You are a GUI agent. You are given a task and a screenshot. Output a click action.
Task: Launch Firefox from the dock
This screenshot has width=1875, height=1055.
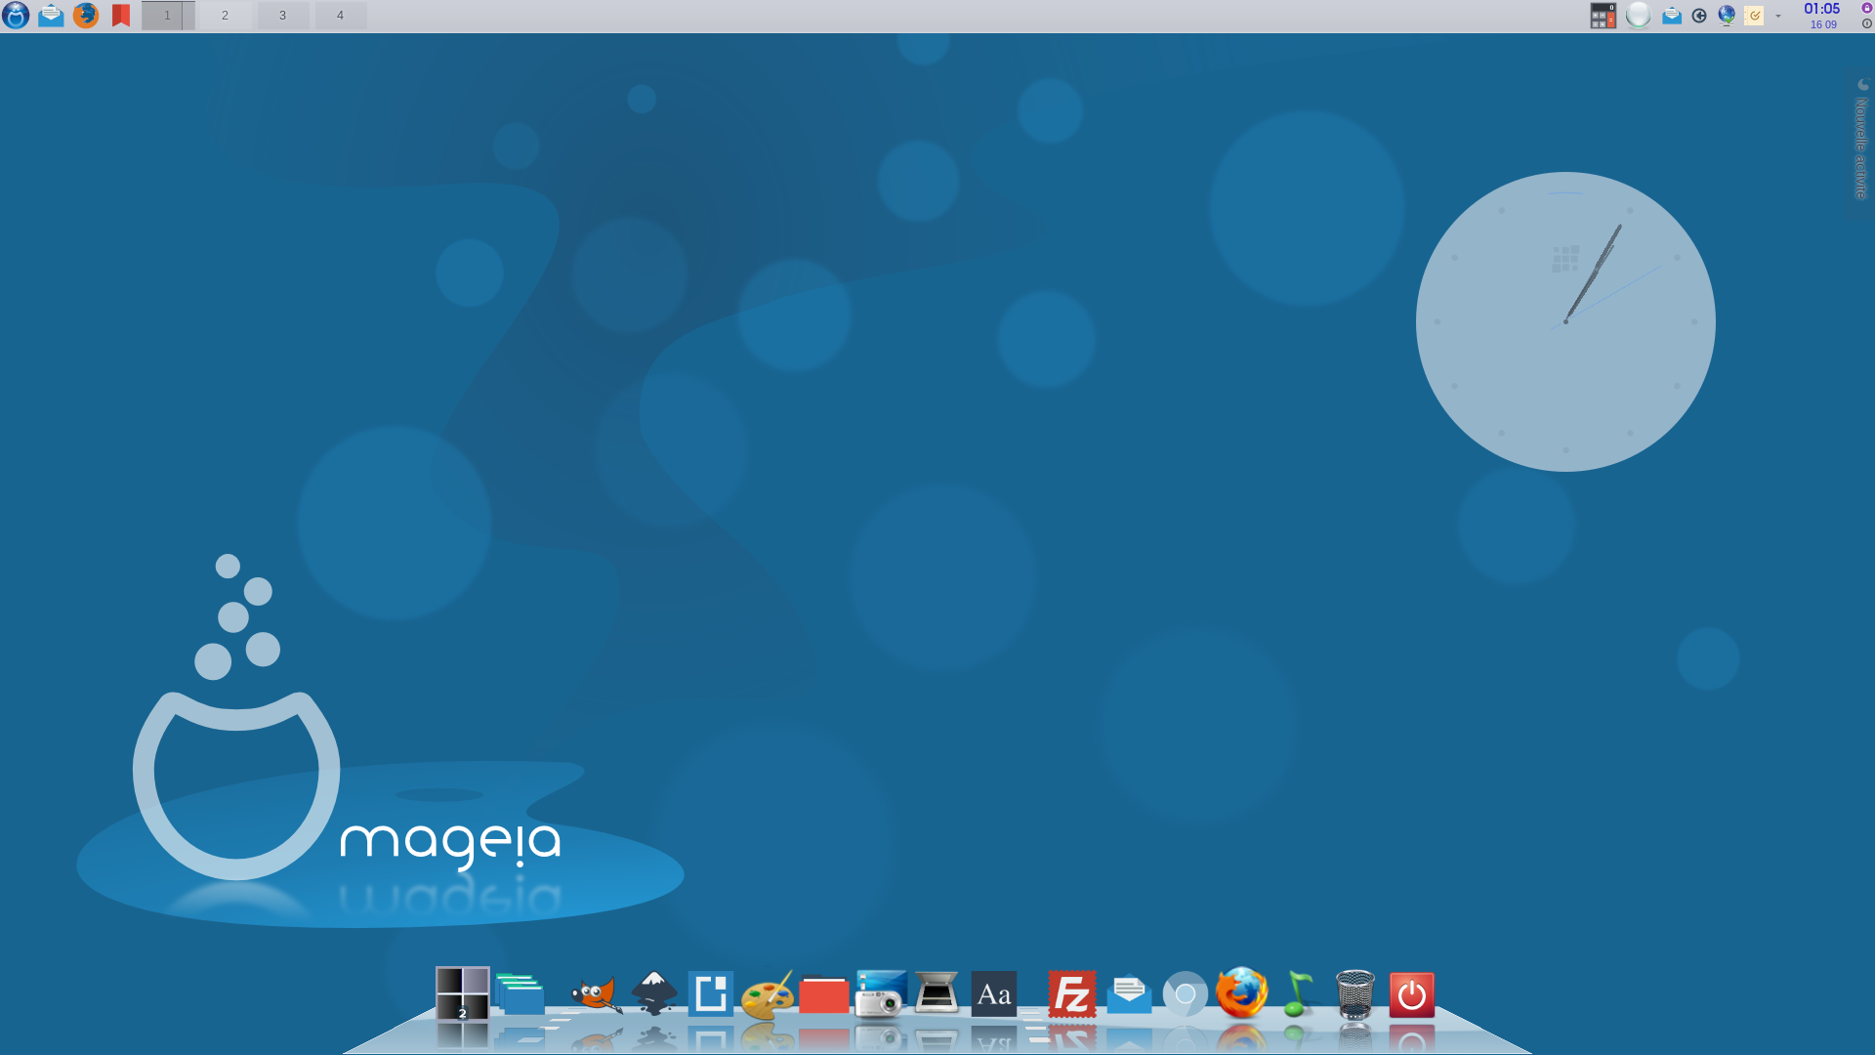coord(1242,993)
